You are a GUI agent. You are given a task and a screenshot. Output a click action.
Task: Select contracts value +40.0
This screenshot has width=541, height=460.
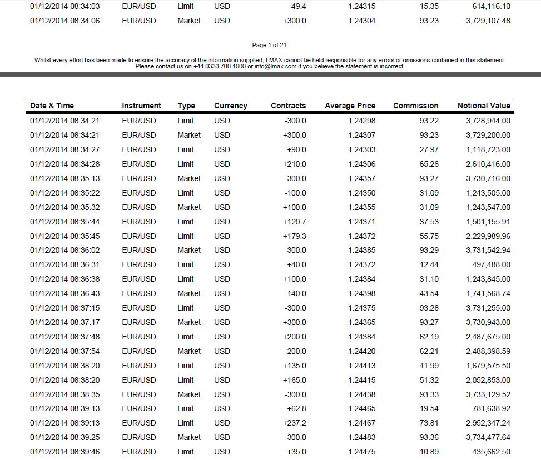(296, 265)
